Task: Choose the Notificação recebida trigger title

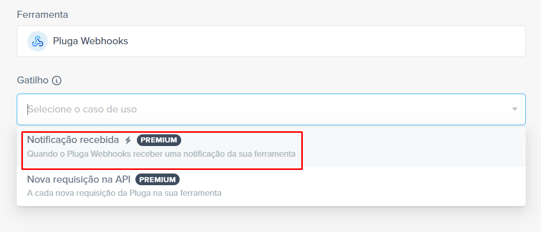Action: tap(73, 140)
